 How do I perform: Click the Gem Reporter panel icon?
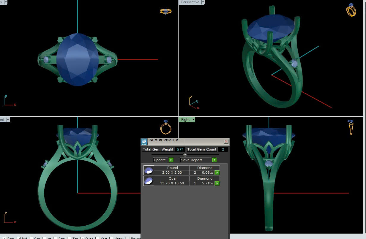click(x=144, y=142)
